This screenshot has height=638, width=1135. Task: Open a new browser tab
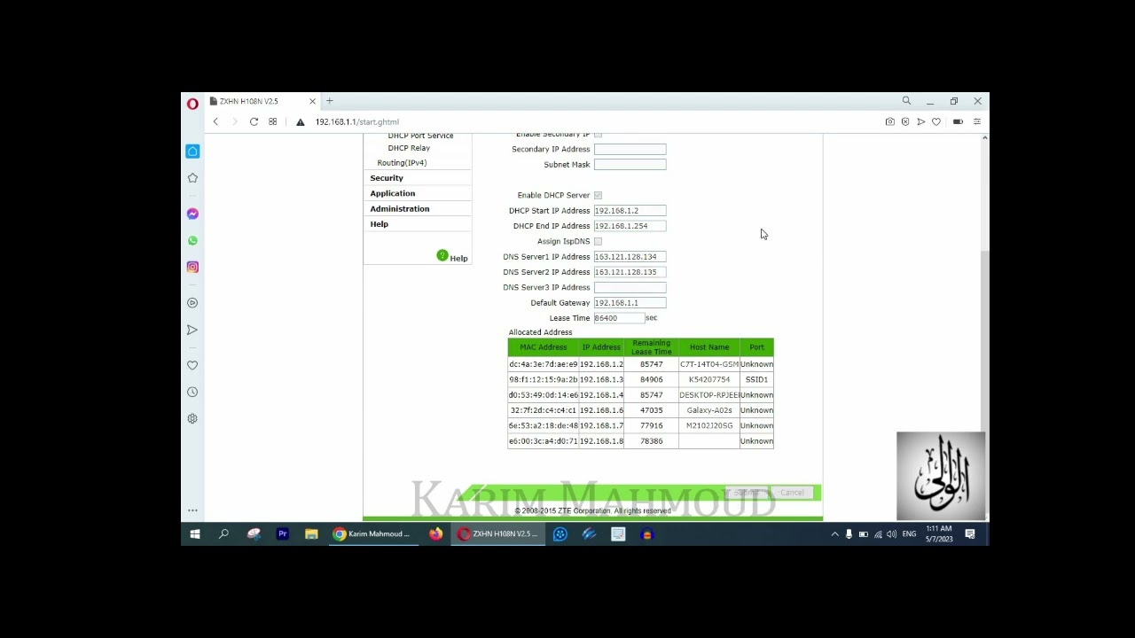330,101
